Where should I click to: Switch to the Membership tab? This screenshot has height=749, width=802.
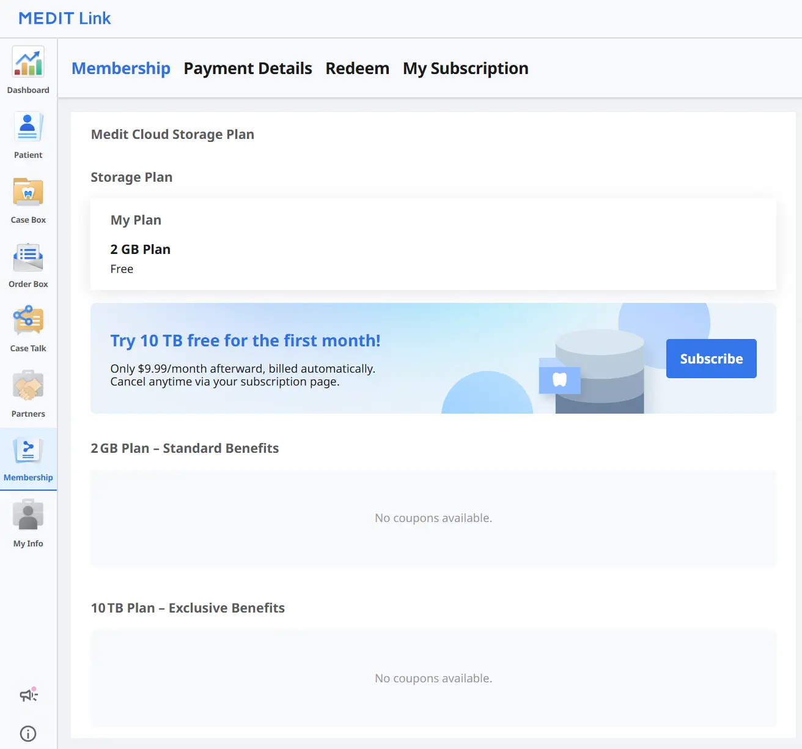click(121, 69)
